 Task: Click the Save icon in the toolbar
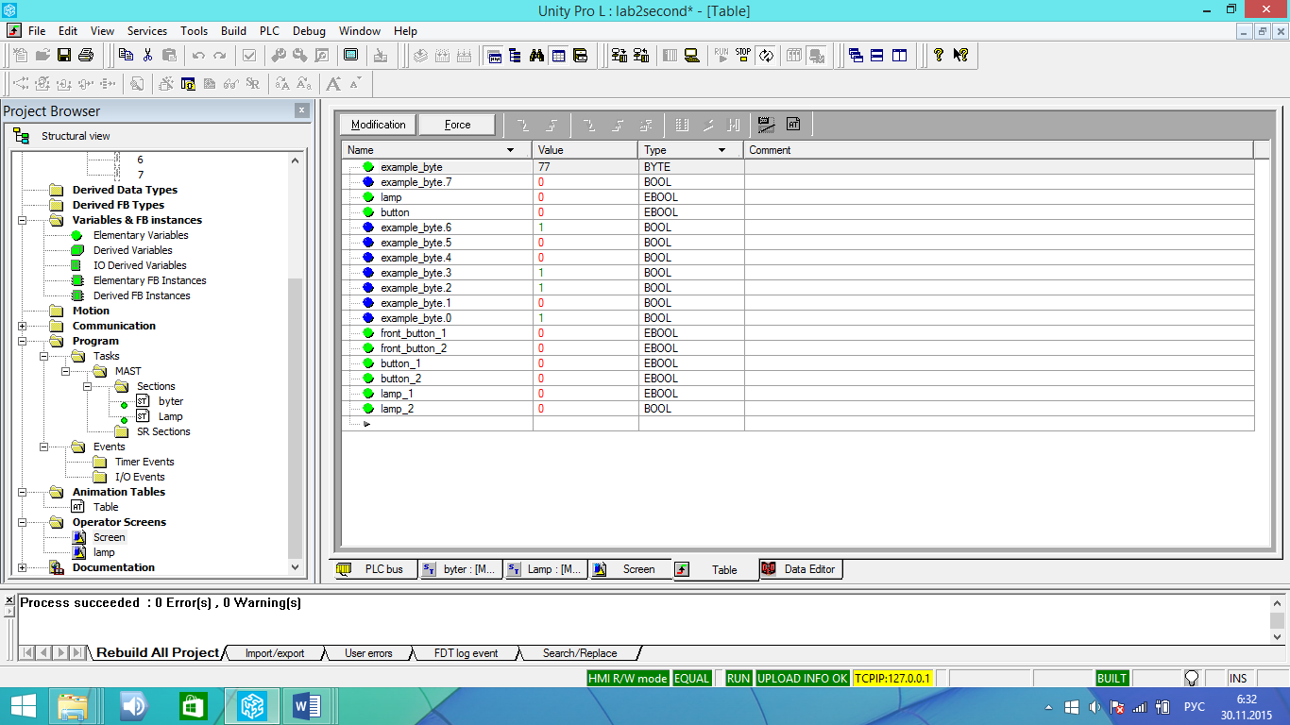point(64,56)
